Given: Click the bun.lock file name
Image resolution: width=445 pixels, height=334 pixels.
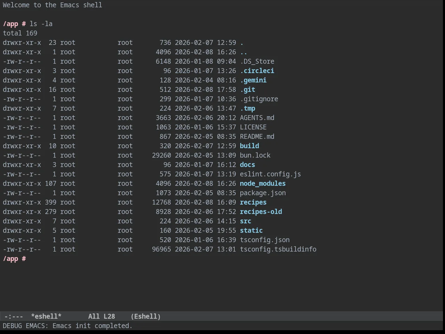Looking at the screenshot, I should [x=255, y=155].
